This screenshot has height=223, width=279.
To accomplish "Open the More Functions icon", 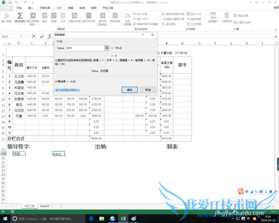I will 115,16.
